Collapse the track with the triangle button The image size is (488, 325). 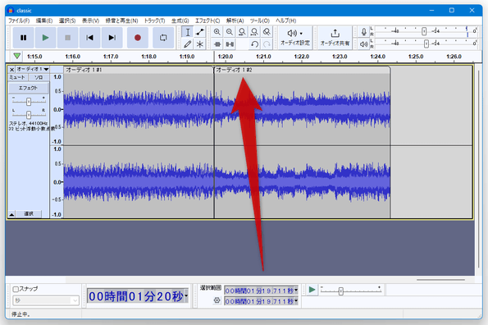point(11,214)
